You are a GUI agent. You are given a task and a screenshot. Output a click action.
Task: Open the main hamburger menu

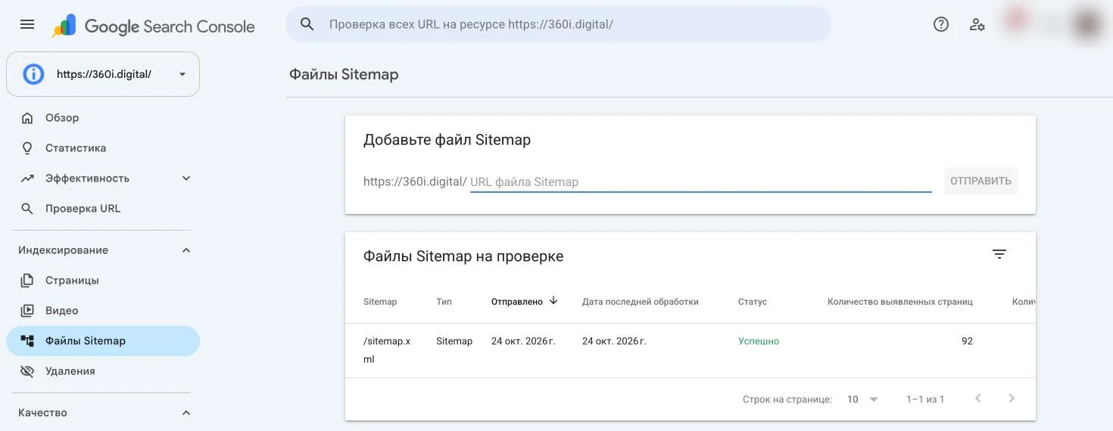pos(27,24)
